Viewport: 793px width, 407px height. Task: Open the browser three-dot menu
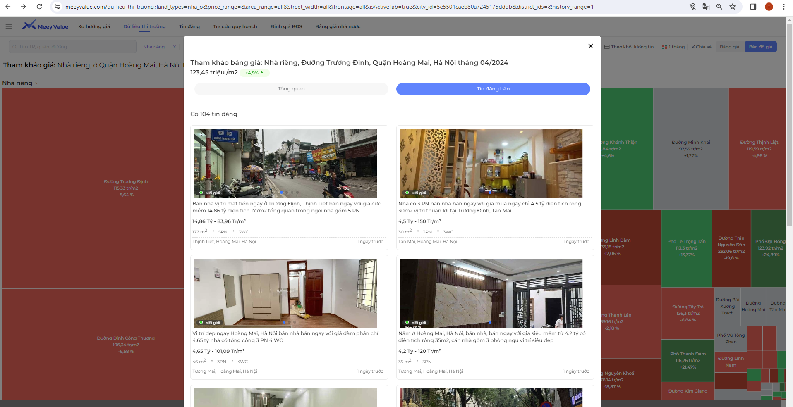pyautogui.click(x=783, y=7)
